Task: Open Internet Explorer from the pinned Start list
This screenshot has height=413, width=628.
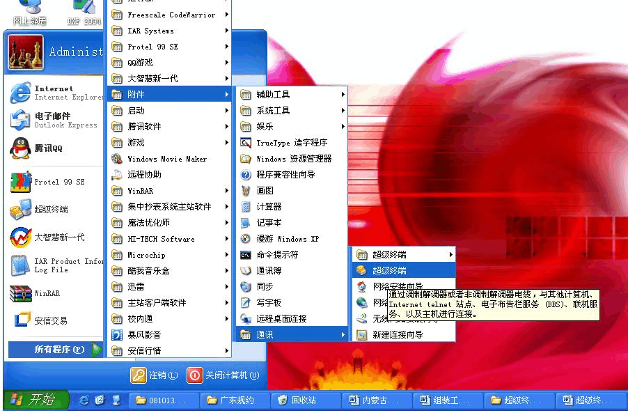Action: click(x=55, y=93)
